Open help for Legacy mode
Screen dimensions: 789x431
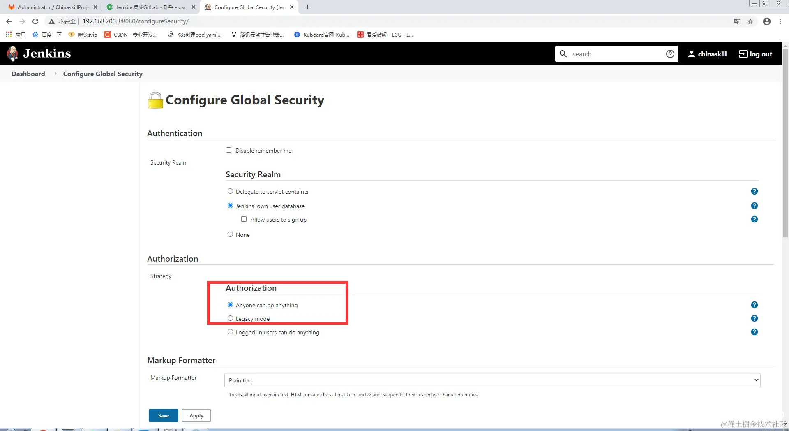tap(754, 318)
